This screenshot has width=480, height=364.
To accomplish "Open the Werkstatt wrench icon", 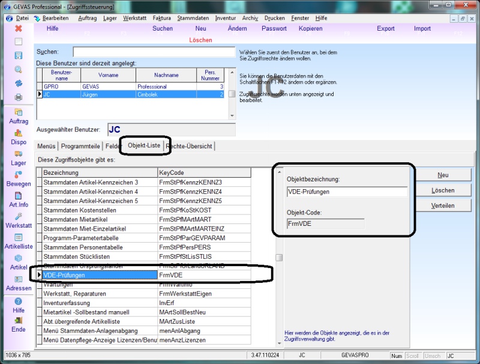I will (19, 216).
